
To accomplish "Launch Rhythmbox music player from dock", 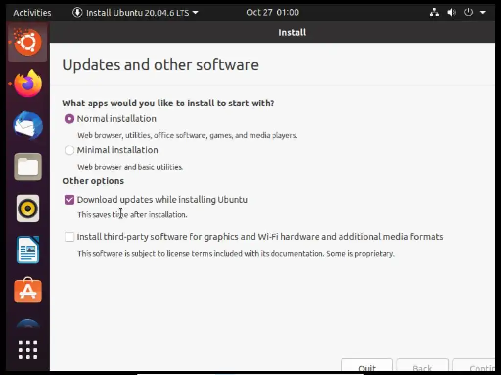I will point(28,208).
